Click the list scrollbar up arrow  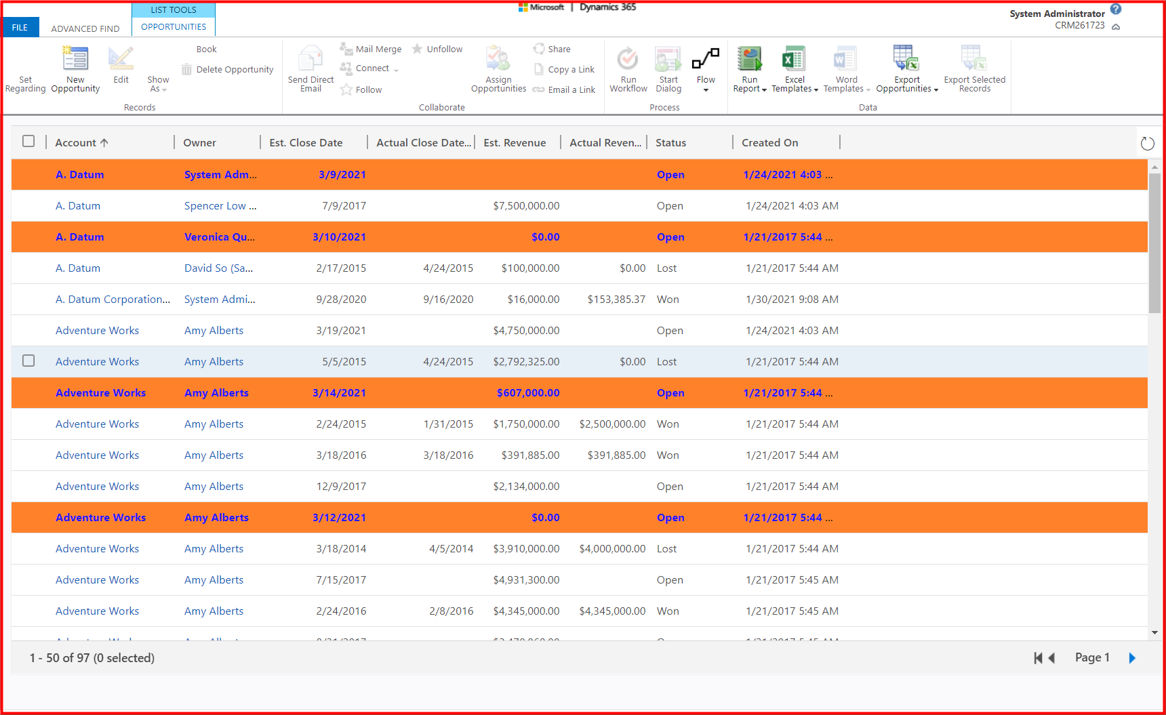click(1154, 166)
